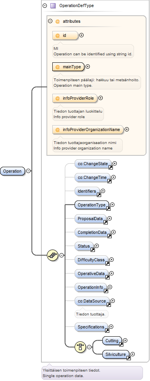Follow DifficultyClass reference arrow icon
150x381 pixels.
tap(107, 263)
